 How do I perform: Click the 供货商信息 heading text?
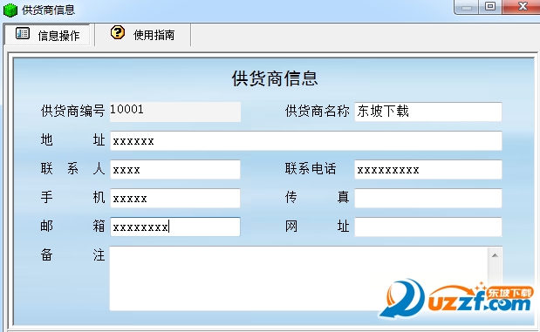pyautogui.click(x=275, y=78)
